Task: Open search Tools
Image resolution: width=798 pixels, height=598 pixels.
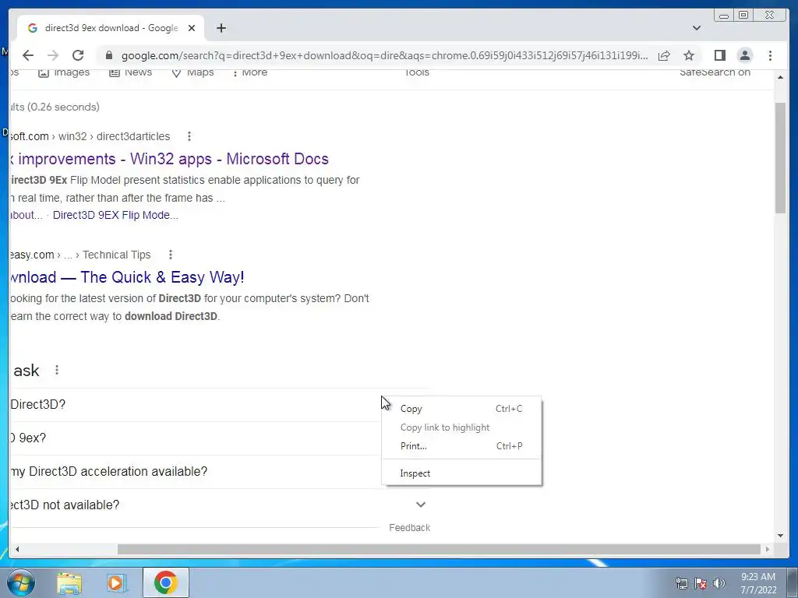Action: tap(417, 72)
